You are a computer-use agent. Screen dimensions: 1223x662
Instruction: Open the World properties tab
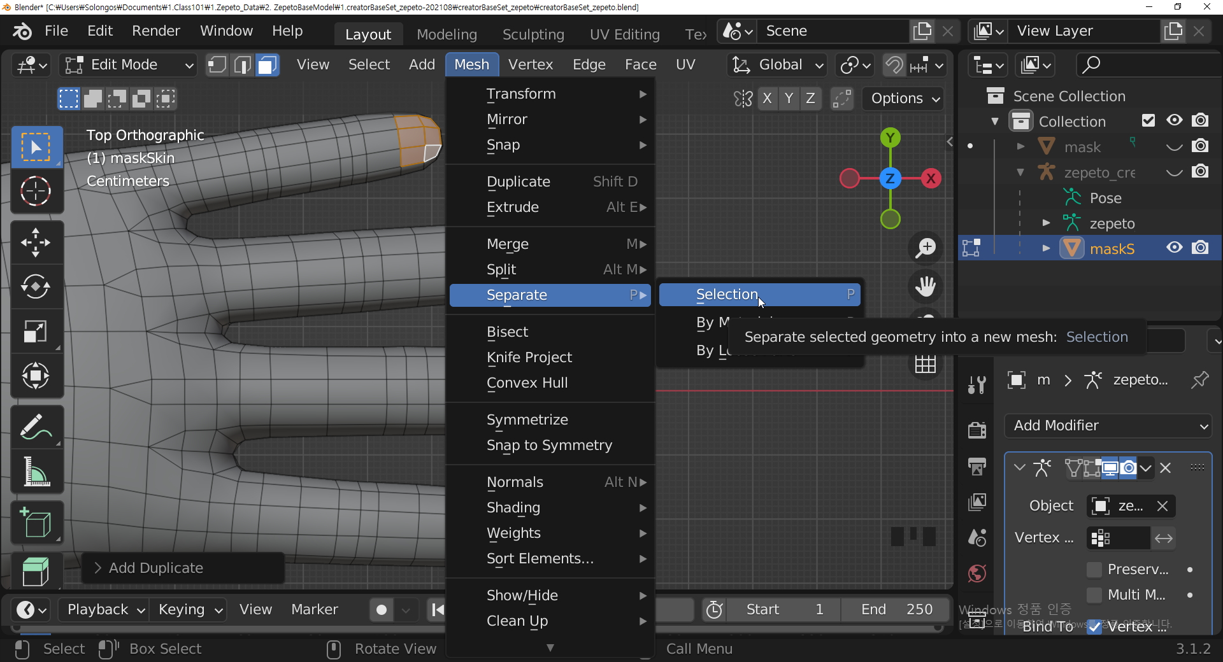tap(977, 574)
